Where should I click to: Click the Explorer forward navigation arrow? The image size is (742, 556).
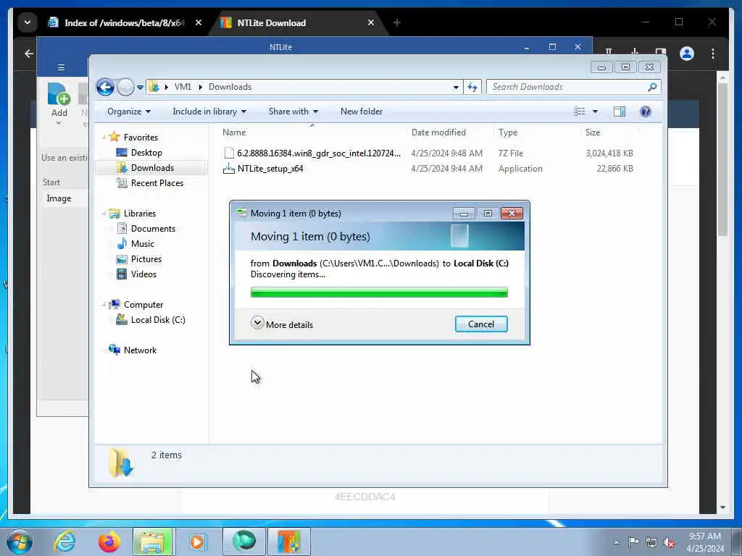pos(125,87)
